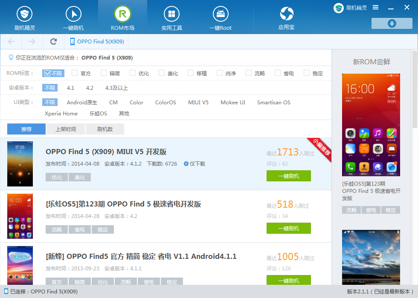Open the MIUI V5 开发版 ROM thumbnail
Viewport: 418px width, 298px height.
(20, 164)
